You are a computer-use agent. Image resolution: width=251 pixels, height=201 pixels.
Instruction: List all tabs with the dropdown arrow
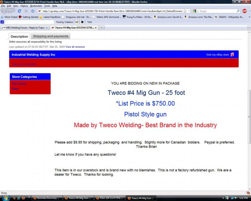click(x=250, y=28)
